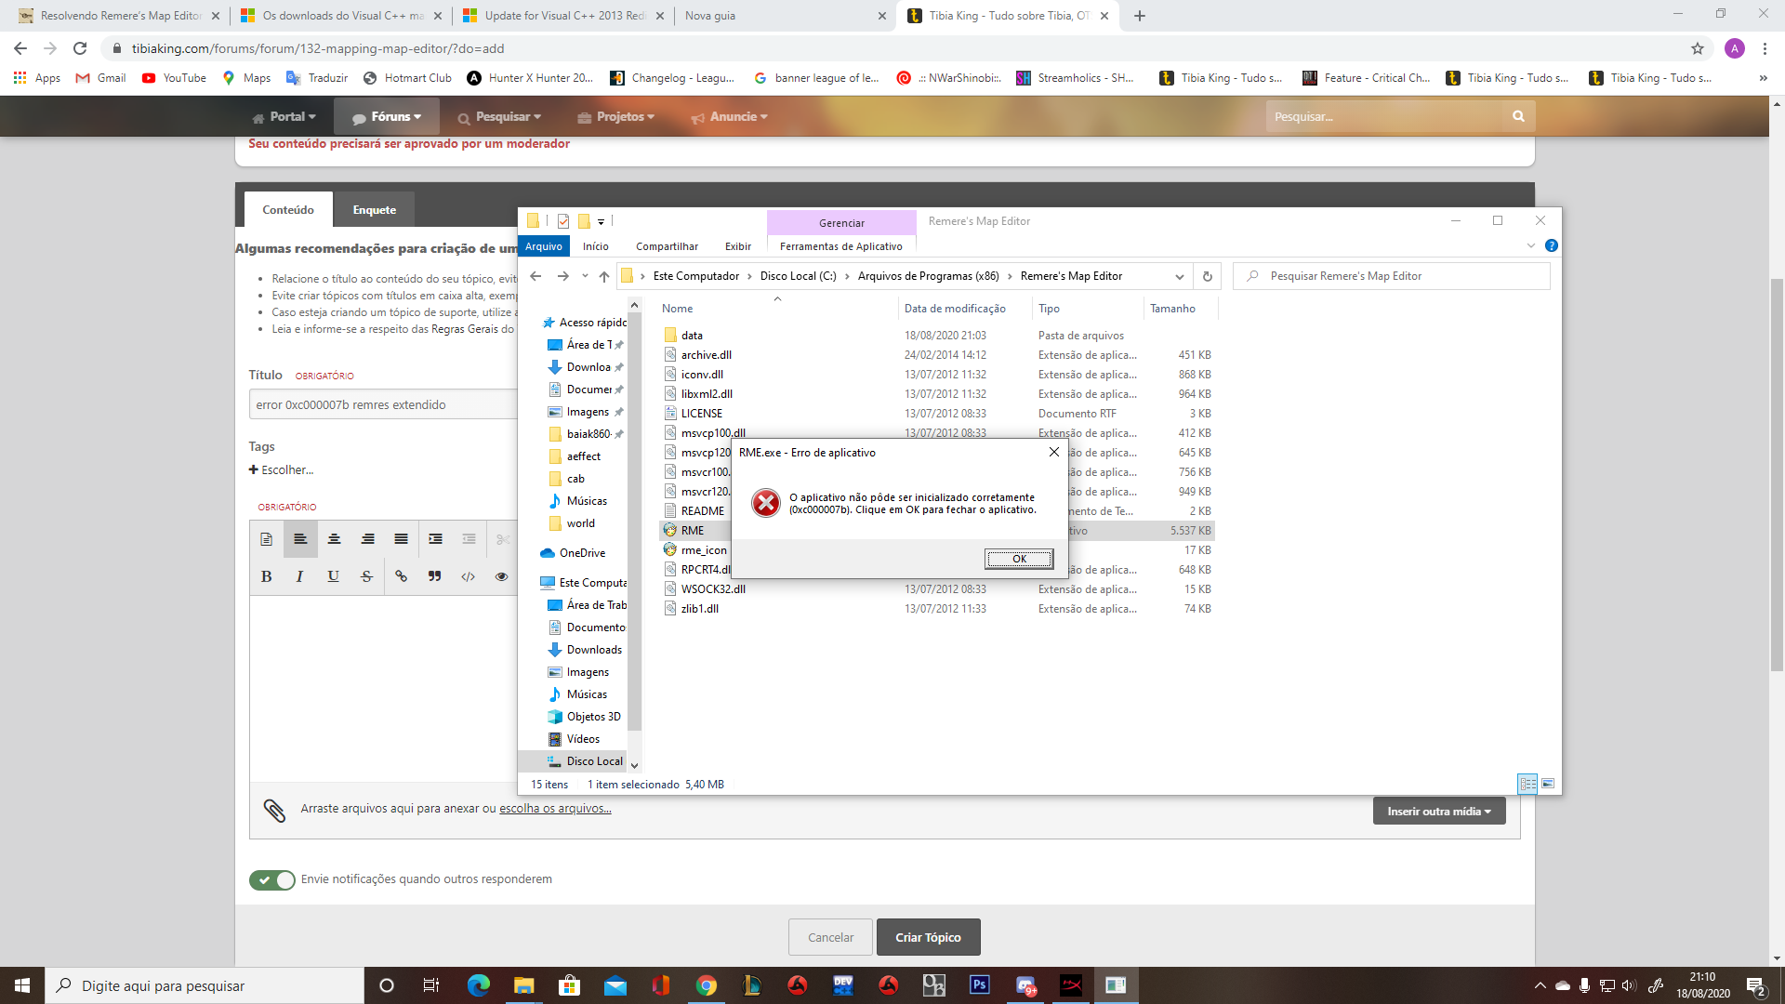Screen dimensions: 1785x1004
Task: Toggle the spoiler eye icon
Action: (501, 576)
